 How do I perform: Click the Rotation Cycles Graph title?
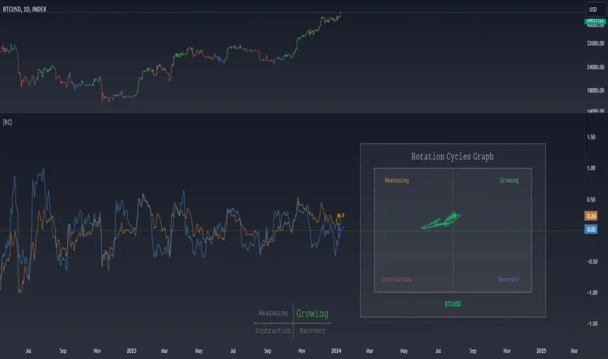tap(452, 157)
